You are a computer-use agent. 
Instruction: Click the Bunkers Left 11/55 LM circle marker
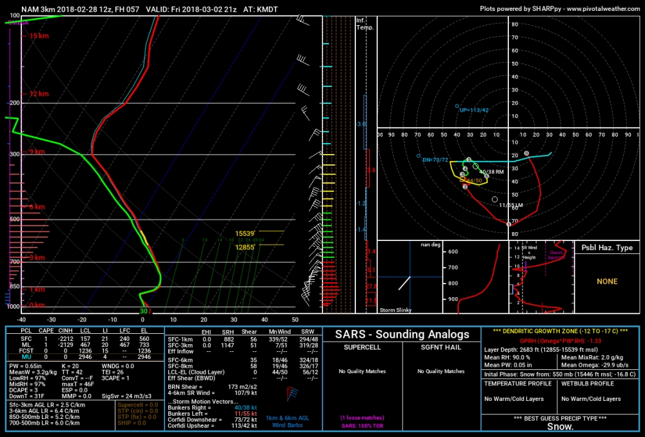click(x=495, y=199)
